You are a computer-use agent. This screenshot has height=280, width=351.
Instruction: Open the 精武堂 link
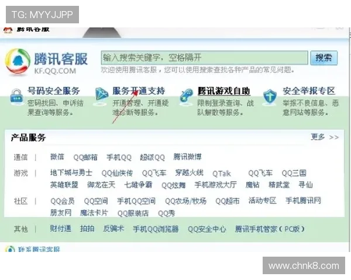[279, 185]
